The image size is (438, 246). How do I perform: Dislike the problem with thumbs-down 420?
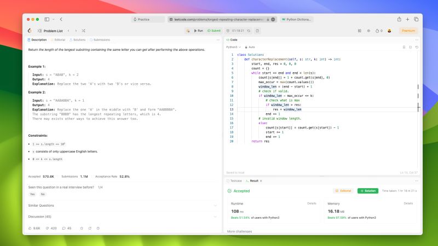point(51,228)
